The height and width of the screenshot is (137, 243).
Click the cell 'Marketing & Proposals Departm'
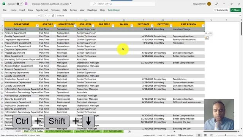(22, 59)
